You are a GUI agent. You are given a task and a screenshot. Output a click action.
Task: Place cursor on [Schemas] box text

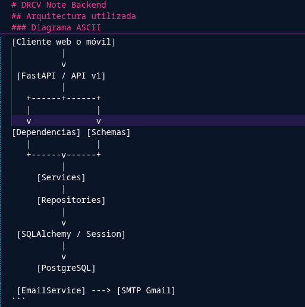pyautogui.click(x=108, y=132)
